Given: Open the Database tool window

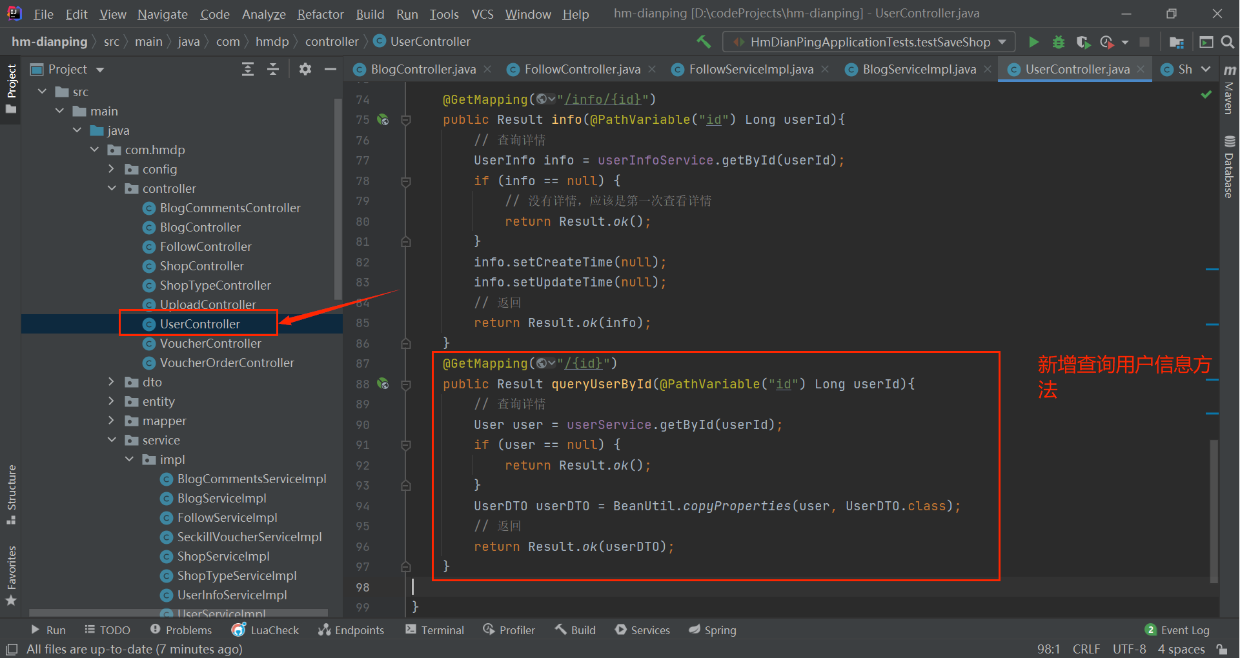Looking at the screenshot, I should coord(1229,166).
